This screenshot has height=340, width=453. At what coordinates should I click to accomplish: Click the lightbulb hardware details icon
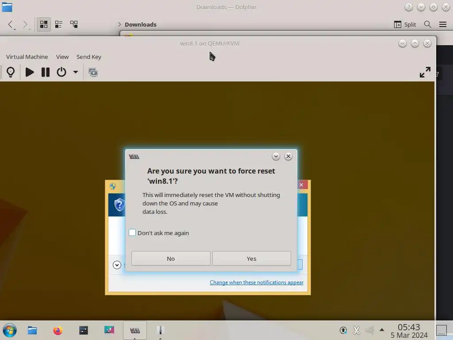pyautogui.click(x=11, y=72)
